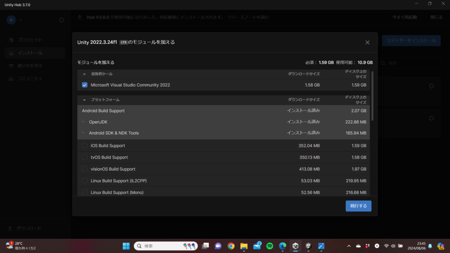The height and width of the screenshot is (253, 450).
Task: Click 今すぐ再起動 button
Action: tap(405, 17)
